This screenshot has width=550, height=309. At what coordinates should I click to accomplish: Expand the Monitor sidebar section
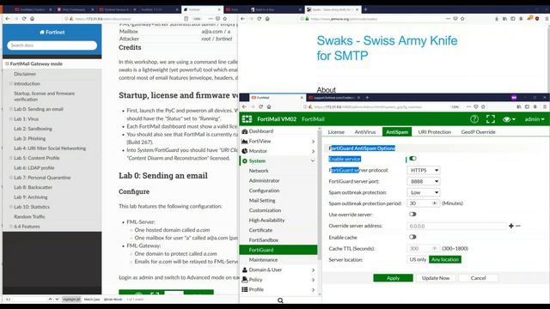[313, 151]
